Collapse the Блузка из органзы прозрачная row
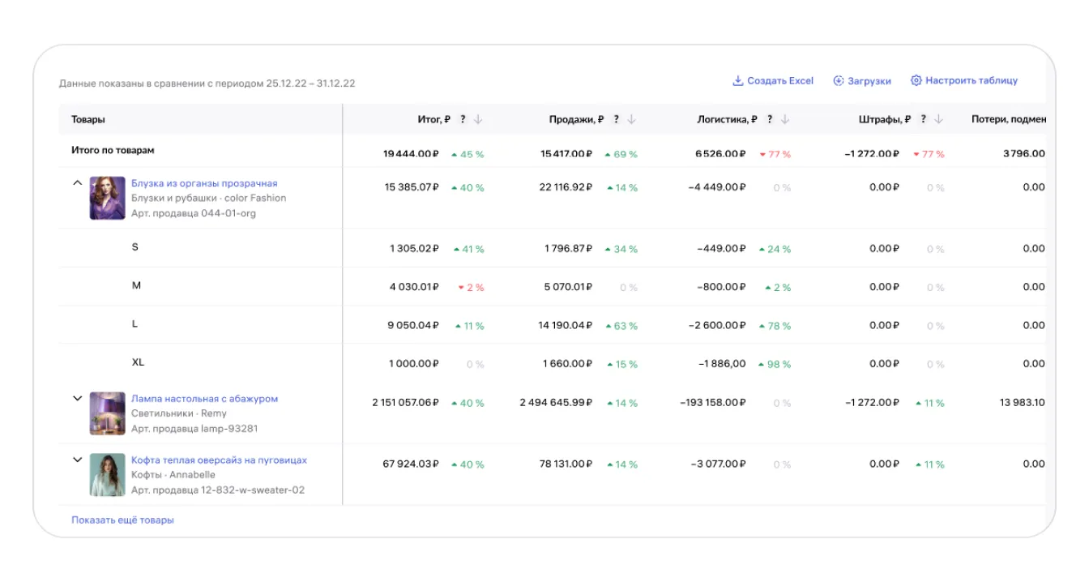Viewport: 1089px width, 582px height. click(x=78, y=183)
